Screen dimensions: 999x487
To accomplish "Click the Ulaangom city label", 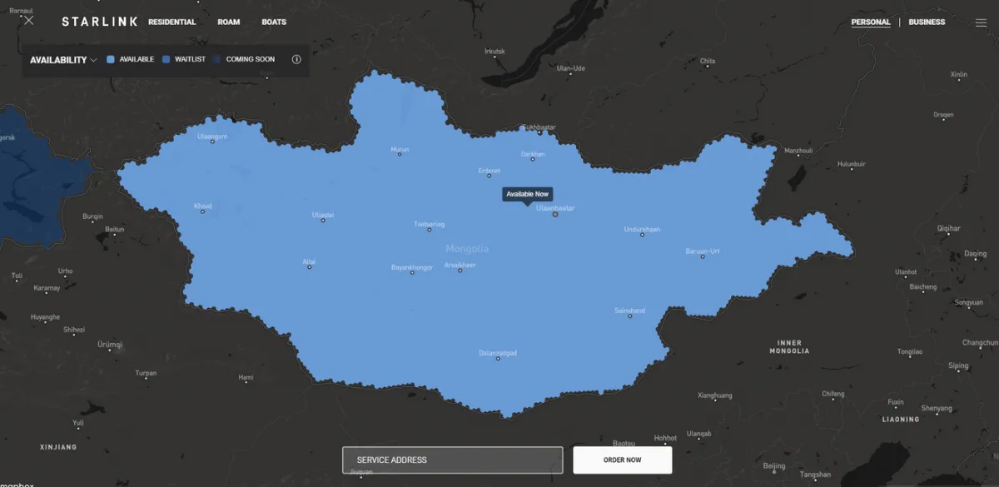I will click(x=212, y=137).
